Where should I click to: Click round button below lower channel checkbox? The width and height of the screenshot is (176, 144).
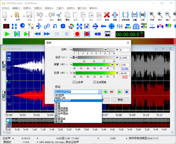[x=4, y=99]
